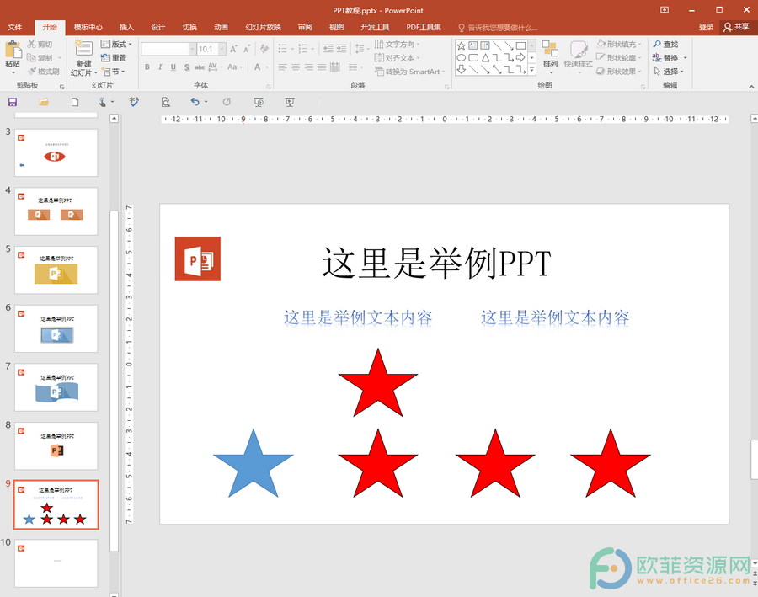Select the star shape in shapes gallery
758x597 pixels.
pyautogui.click(x=462, y=46)
